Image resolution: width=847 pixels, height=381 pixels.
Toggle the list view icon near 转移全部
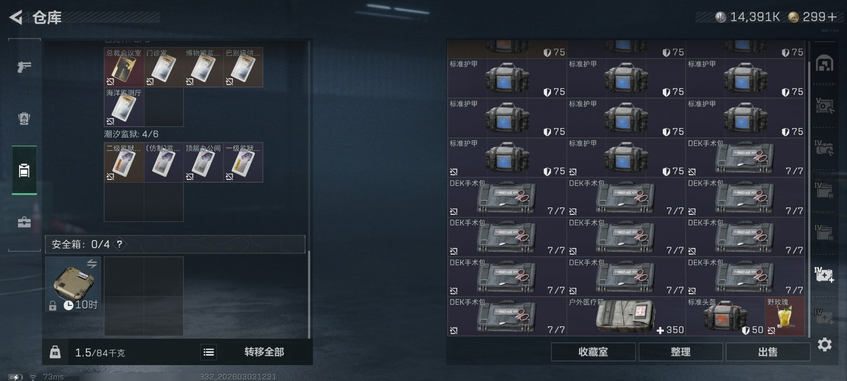(209, 352)
